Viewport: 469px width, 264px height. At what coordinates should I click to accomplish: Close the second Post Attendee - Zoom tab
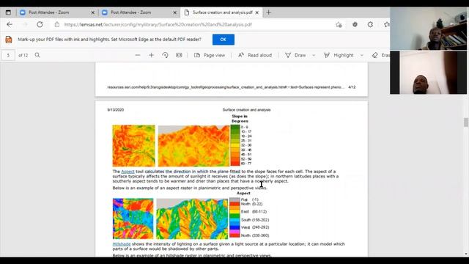pos(175,12)
